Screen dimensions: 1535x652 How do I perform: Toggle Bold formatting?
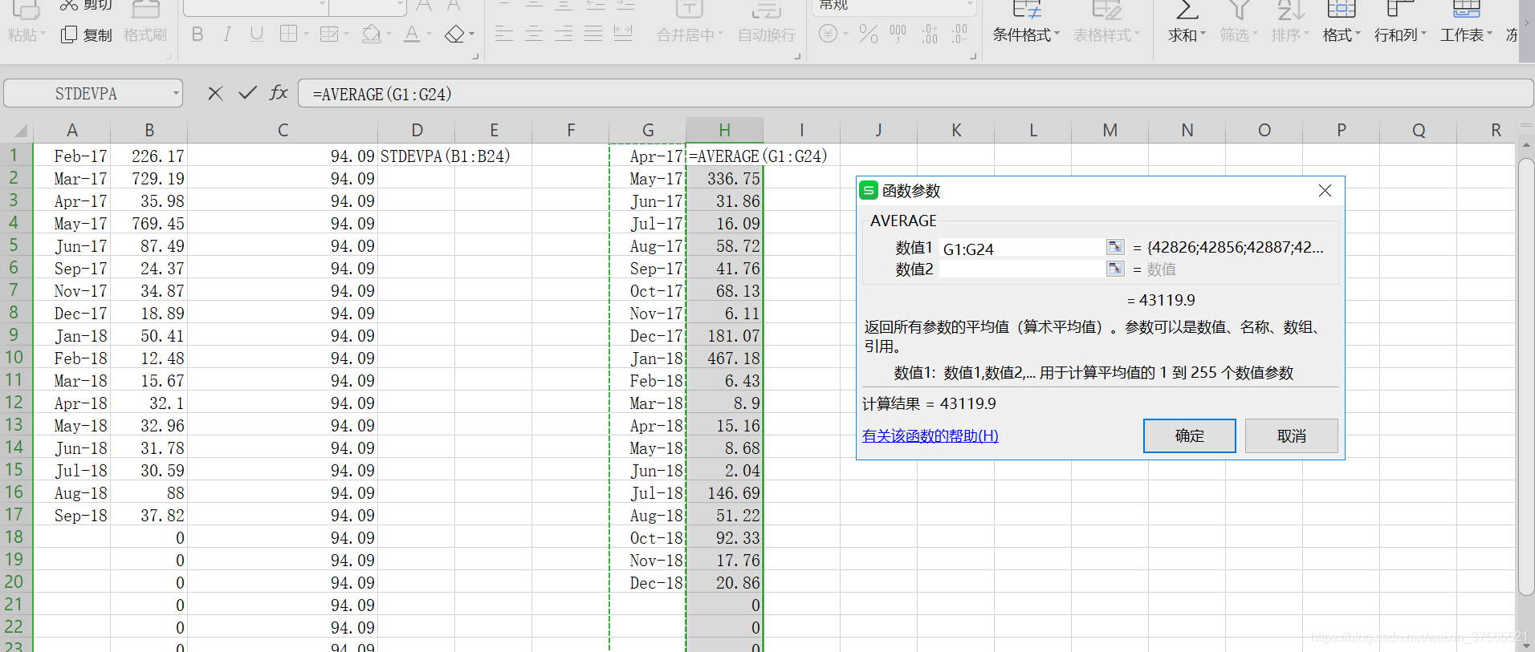coord(197,34)
